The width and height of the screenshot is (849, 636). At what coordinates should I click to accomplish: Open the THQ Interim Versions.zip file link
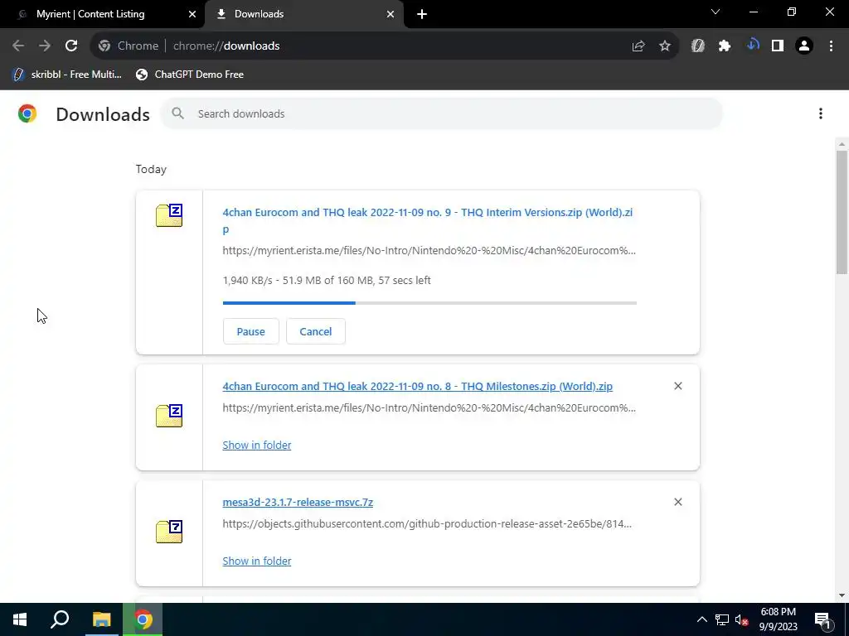[427, 220]
